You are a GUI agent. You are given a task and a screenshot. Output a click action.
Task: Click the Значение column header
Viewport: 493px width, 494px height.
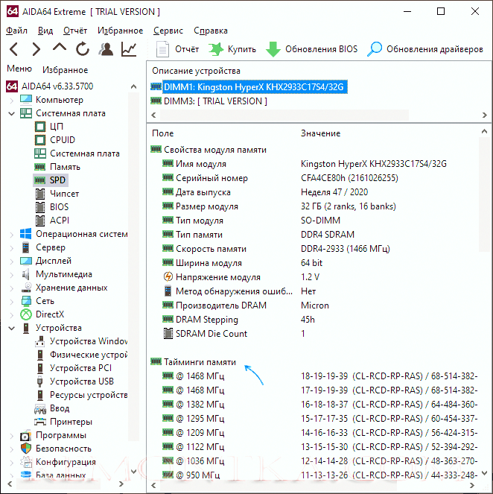[320, 133]
